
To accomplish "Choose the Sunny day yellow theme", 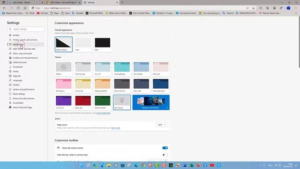I will coord(83,85).
